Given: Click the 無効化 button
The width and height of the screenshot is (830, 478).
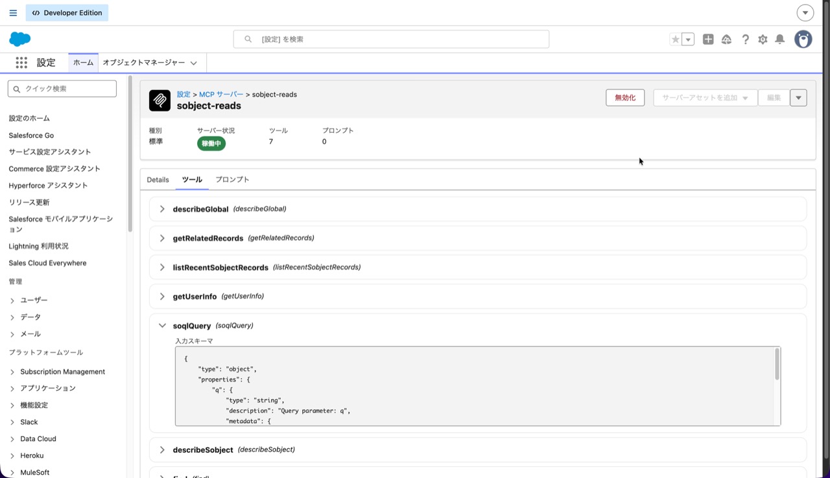Looking at the screenshot, I should 625,98.
